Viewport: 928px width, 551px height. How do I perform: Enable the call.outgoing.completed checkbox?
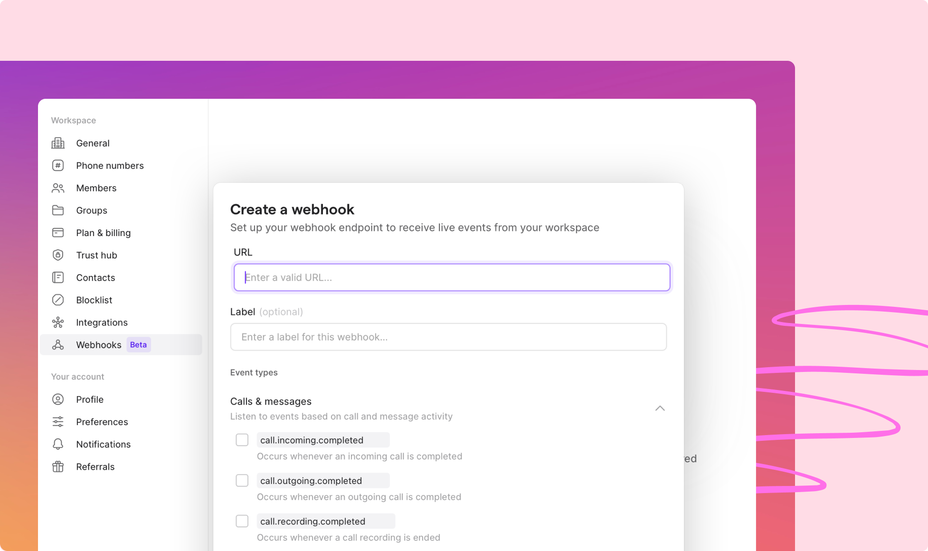[242, 480]
